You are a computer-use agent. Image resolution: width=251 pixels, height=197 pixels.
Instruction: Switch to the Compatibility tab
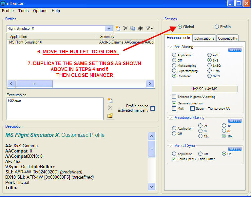tap(227, 38)
